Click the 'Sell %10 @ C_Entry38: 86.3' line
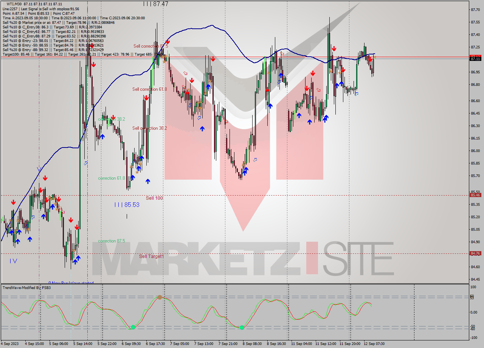The width and height of the screenshot is (484, 348). click(52, 27)
